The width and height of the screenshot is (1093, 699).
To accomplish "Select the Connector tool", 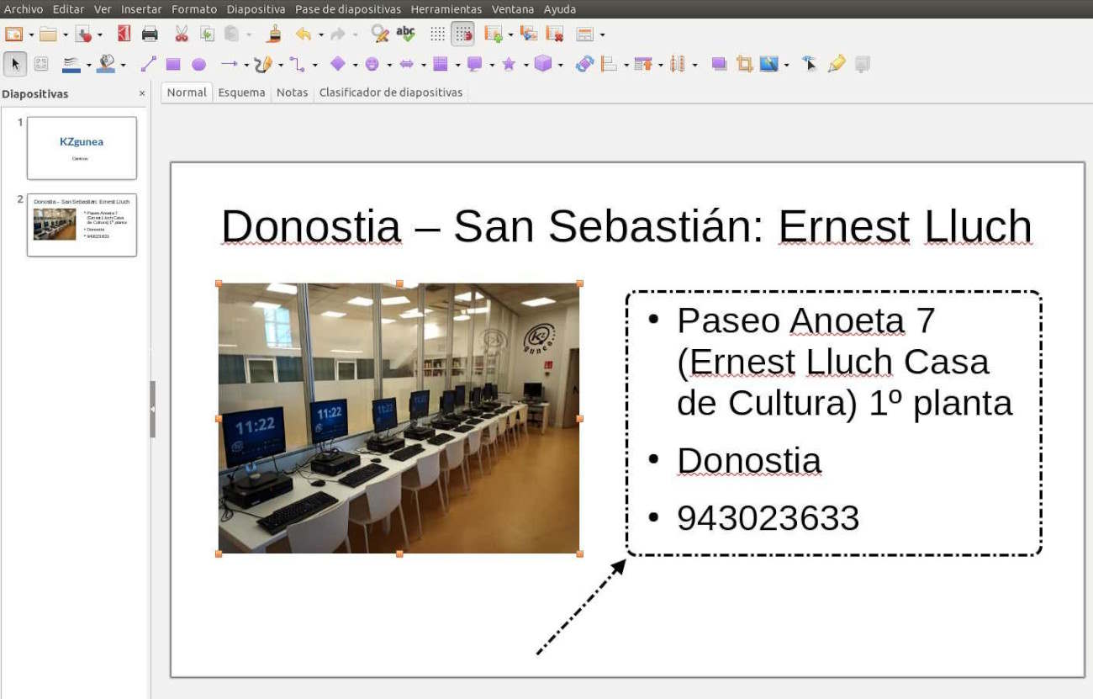I will (x=298, y=64).
